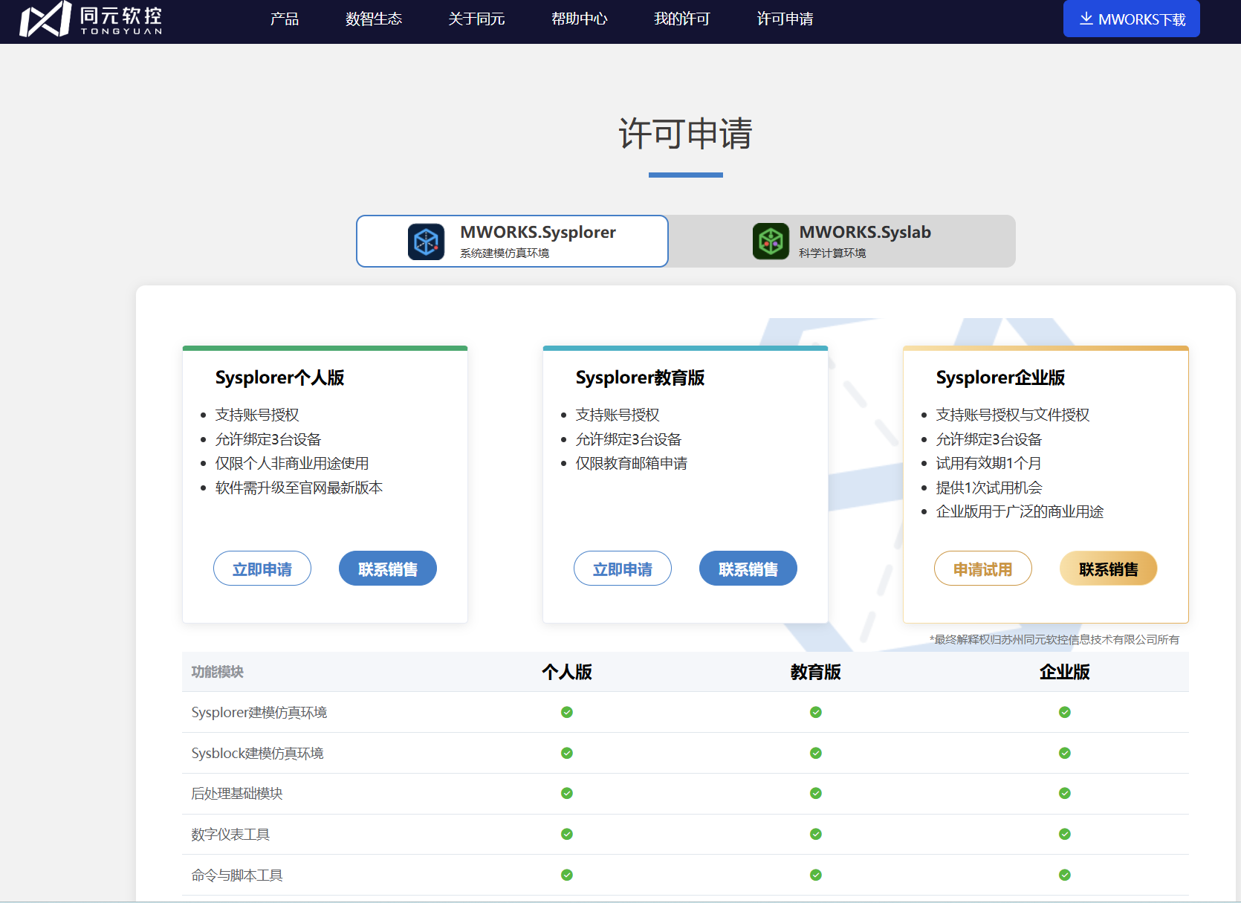Click the 数字仪表工具 row label

click(x=230, y=834)
